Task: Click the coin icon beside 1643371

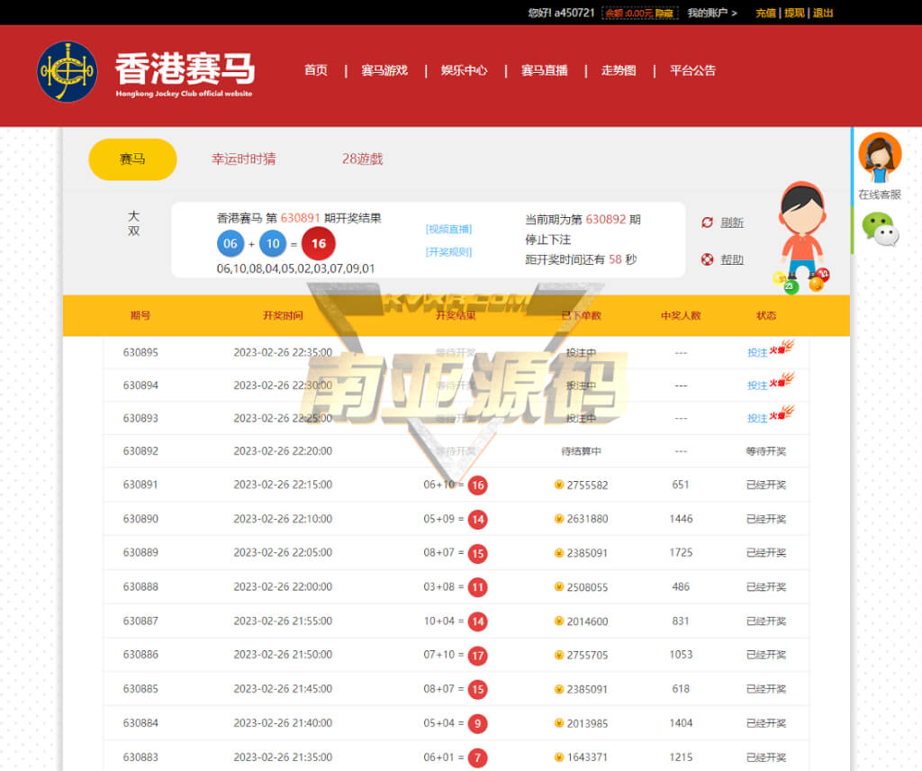Action: point(558,757)
